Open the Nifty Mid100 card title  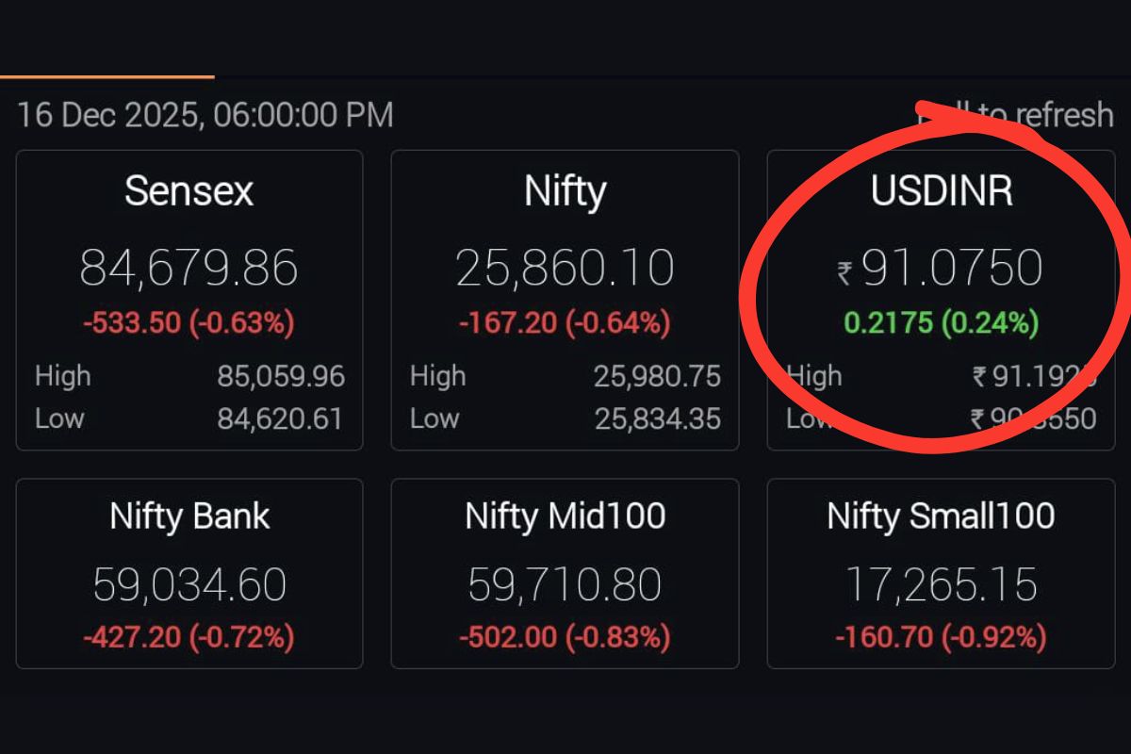[565, 516]
